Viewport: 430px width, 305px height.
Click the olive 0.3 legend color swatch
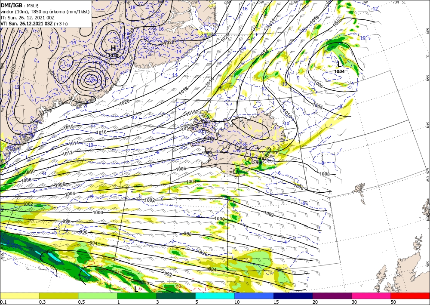pyautogui.click(x=58, y=296)
